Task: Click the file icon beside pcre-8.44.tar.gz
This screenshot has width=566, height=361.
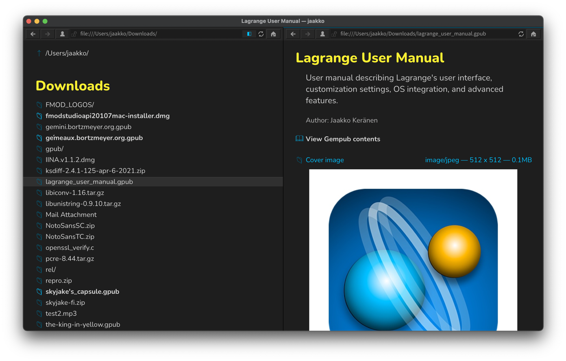Action: click(39, 259)
